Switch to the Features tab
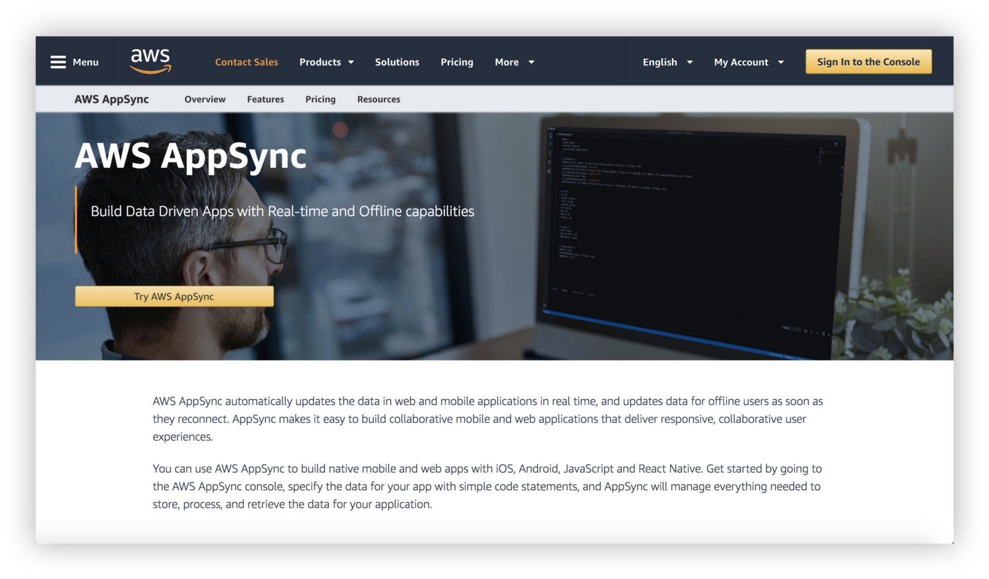 tap(266, 99)
